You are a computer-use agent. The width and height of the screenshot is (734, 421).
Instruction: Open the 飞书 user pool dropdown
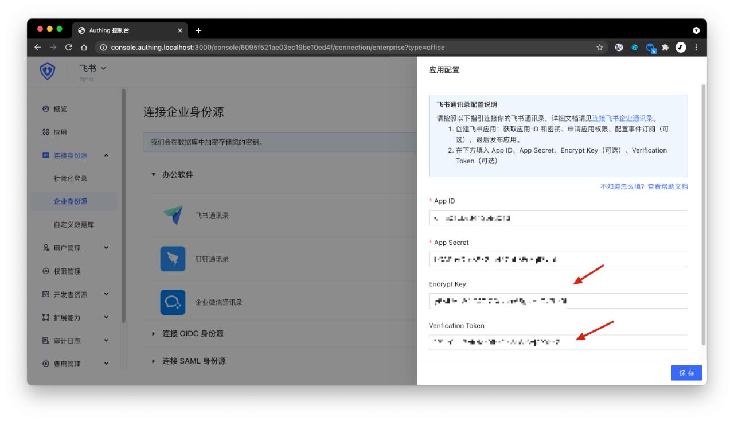tap(92, 69)
